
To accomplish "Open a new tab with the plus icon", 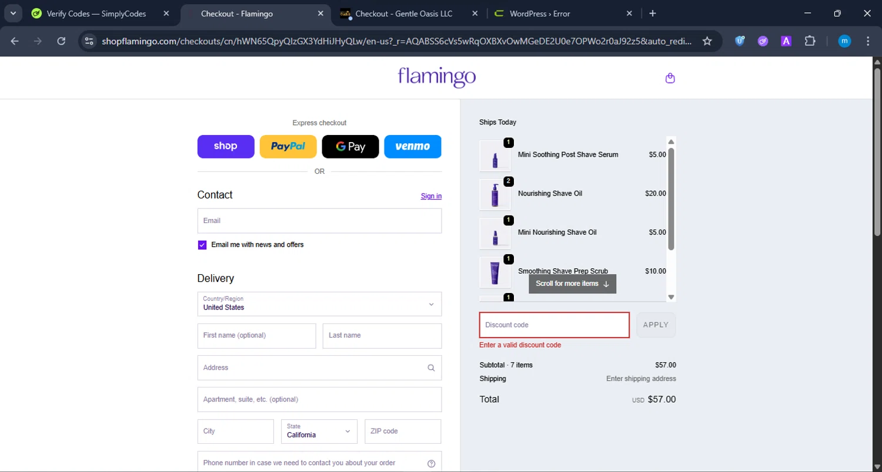I will 653,14.
